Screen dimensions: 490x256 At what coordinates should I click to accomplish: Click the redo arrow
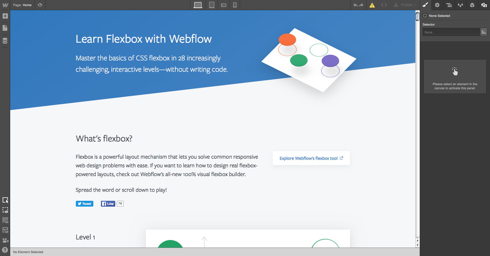[361, 5]
